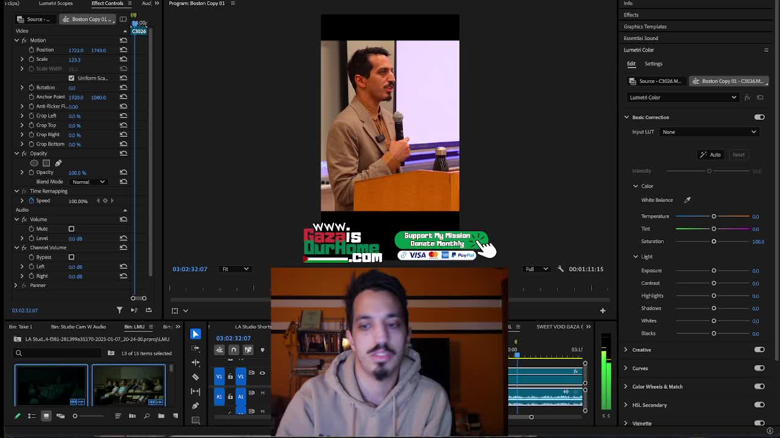Screen dimensions: 780x438
Task: Click the Saturation slider handle
Action: [x=714, y=242]
